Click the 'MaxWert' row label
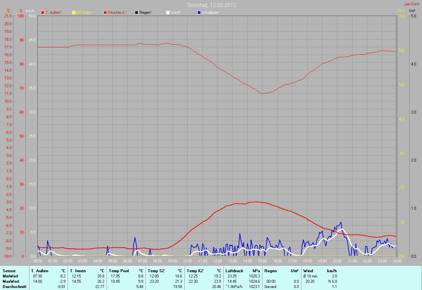The width and height of the screenshot is (422, 290). (x=11, y=281)
